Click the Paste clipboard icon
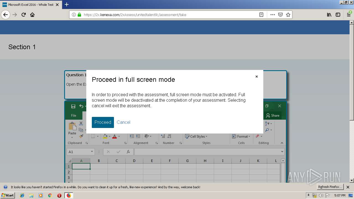Image resolution: width=354 pixels, height=199 pixels. click(x=72, y=126)
